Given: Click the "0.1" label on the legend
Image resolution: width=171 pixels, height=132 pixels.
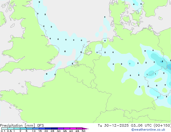Looking at the screenshot, I should pyautogui.click(x=3, y=131).
